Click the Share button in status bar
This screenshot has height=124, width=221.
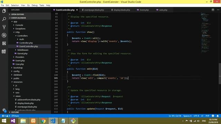click(15, 116)
